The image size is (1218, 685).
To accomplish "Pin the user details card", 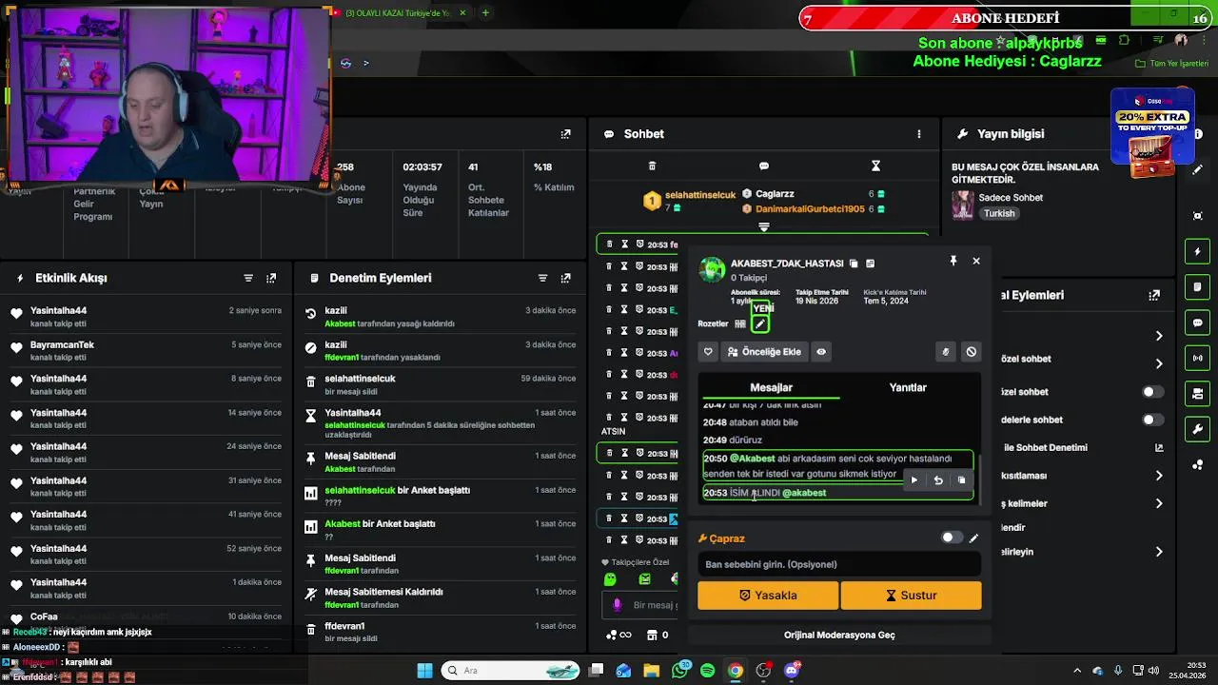I will coord(953,261).
